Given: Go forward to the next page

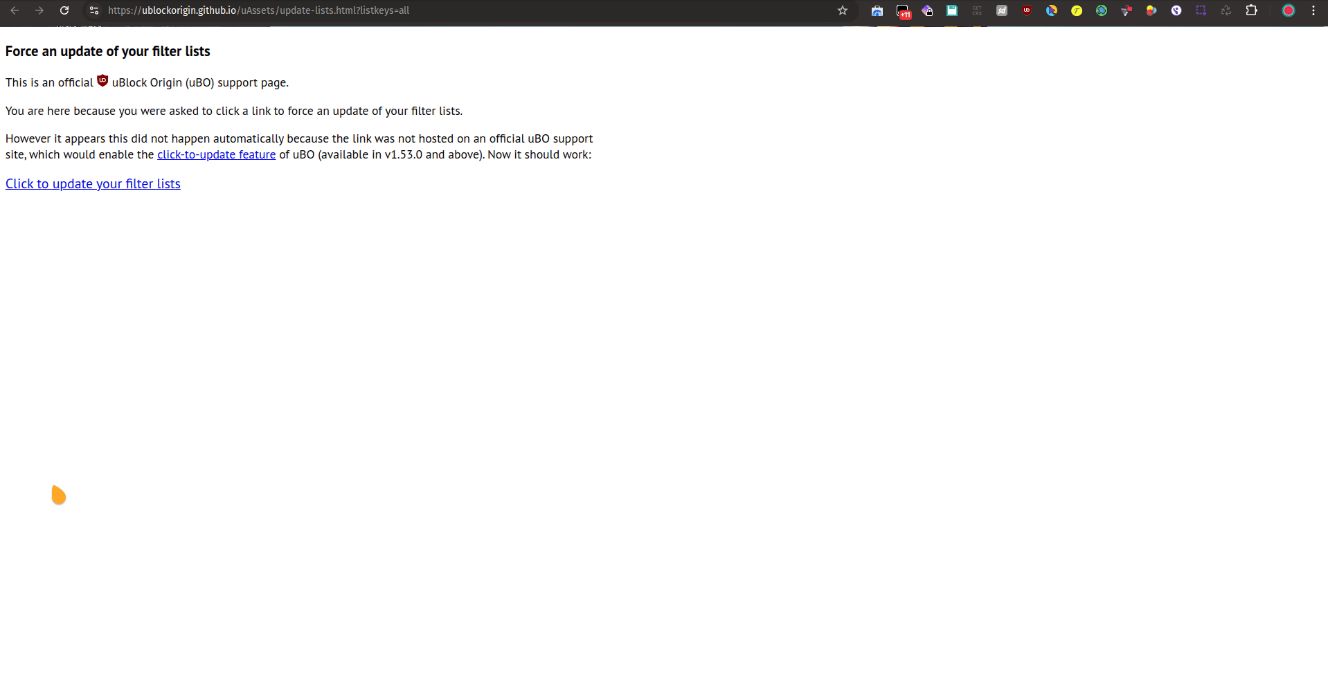Looking at the screenshot, I should coord(39,10).
